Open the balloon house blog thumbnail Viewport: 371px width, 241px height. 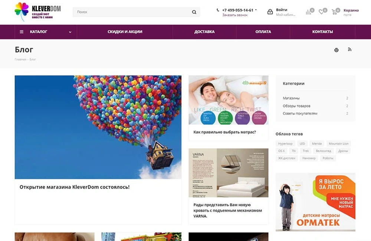pyautogui.click(x=98, y=127)
